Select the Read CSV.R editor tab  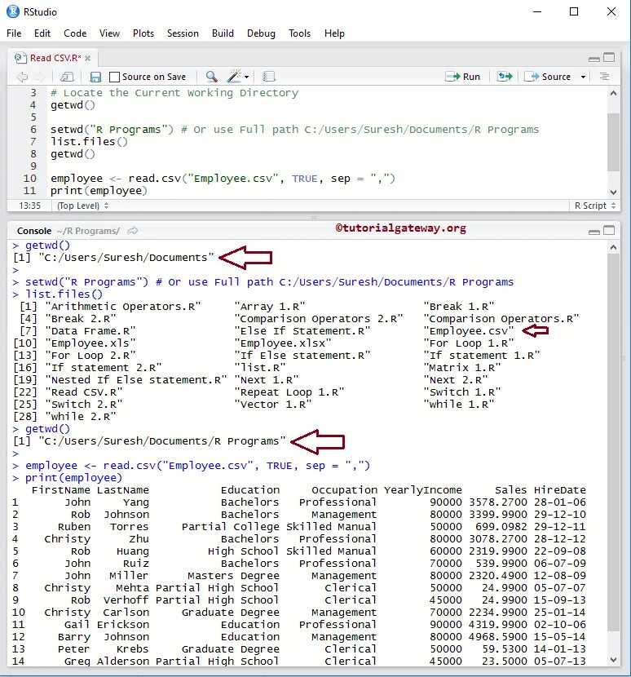tap(53, 58)
